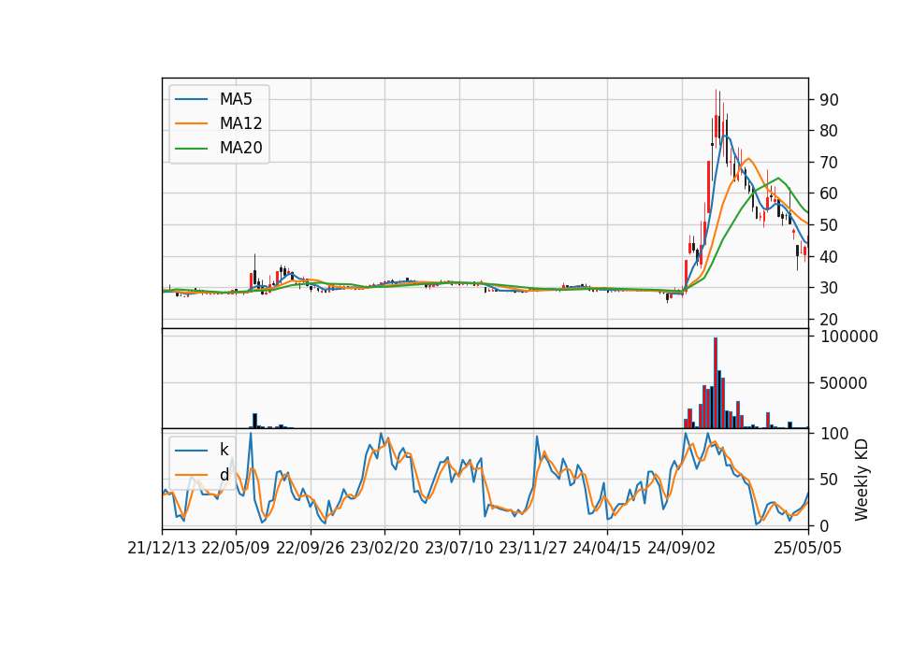Click the 40 price axis label

pyautogui.click(x=829, y=256)
